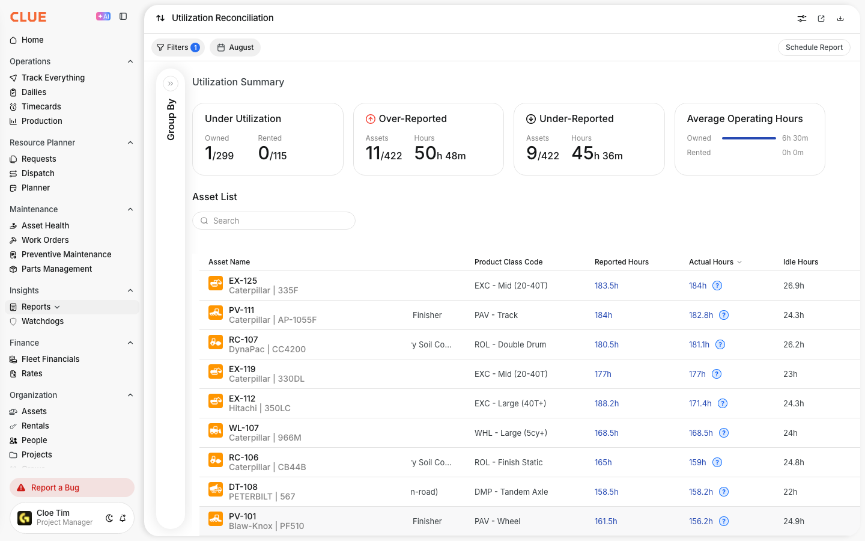Click the WL-107 loader asset icon
Image resolution: width=865 pixels, height=541 pixels.
[216, 430]
